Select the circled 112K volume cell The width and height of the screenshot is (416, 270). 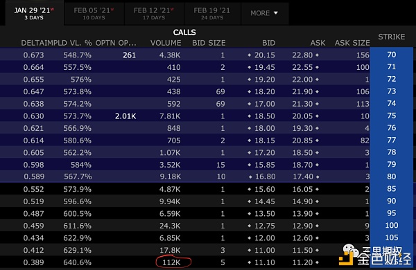(173, 262)
